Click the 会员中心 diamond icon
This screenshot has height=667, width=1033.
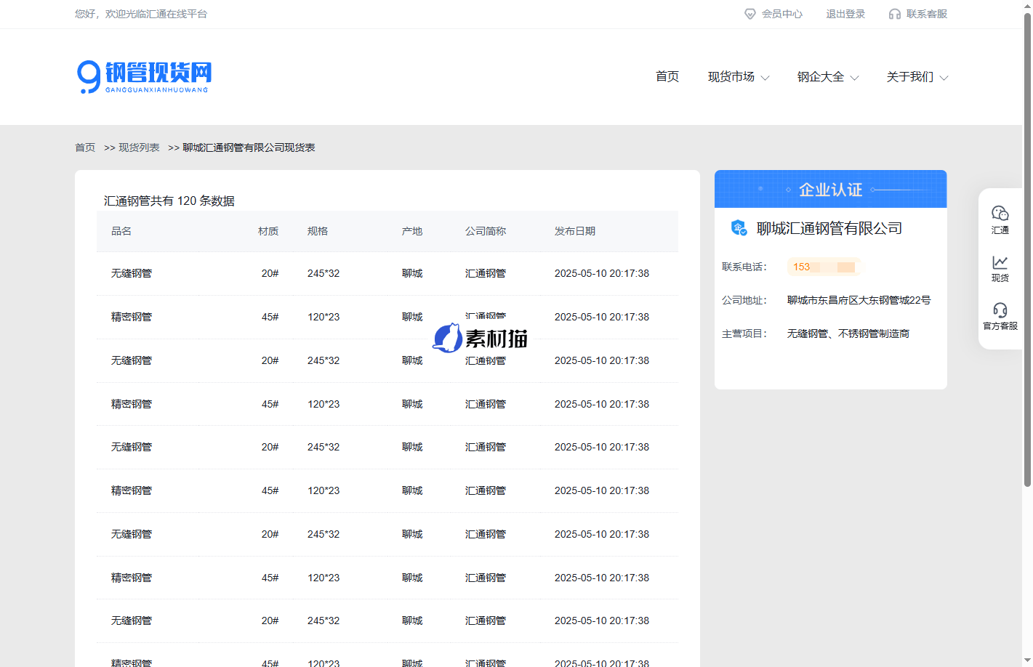pos(750,14)
